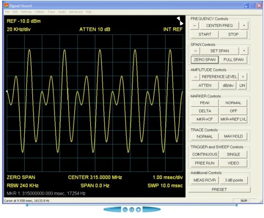Decrease the span with the minus button
This screenshot has height=218, width=264.
tap(195, 51)
